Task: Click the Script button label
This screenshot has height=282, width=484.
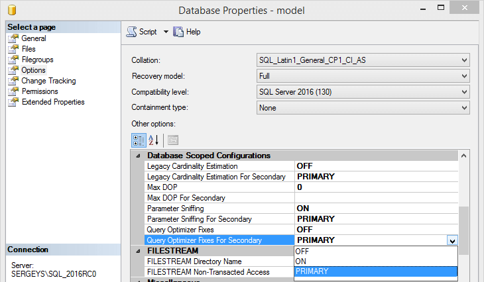Action: (x=148, y=32)
